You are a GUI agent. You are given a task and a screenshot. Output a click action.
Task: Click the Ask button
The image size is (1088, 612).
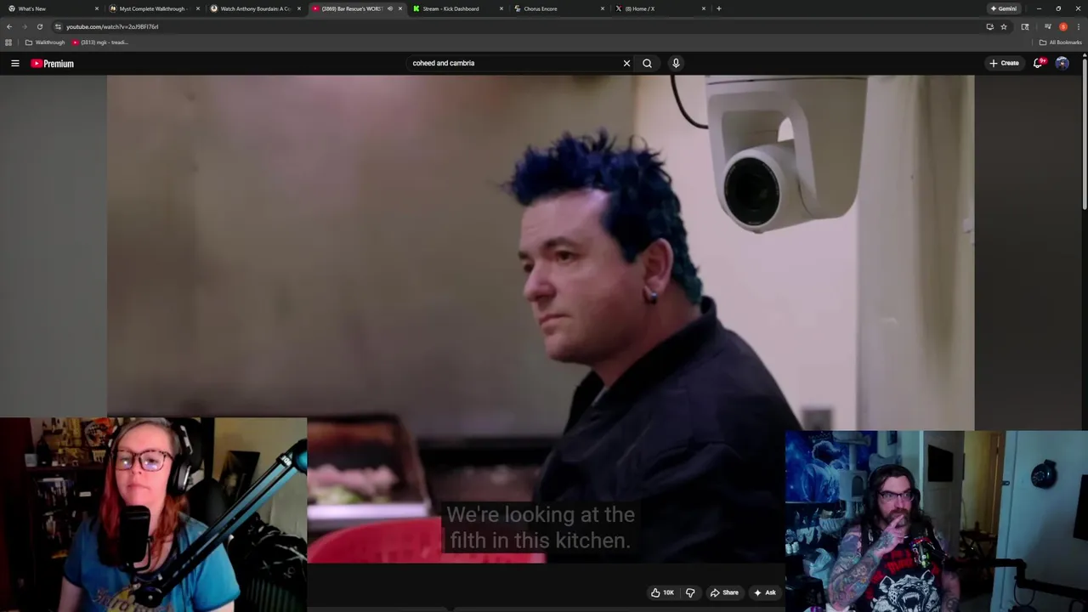pyautogui.click(x=764, y=592)
